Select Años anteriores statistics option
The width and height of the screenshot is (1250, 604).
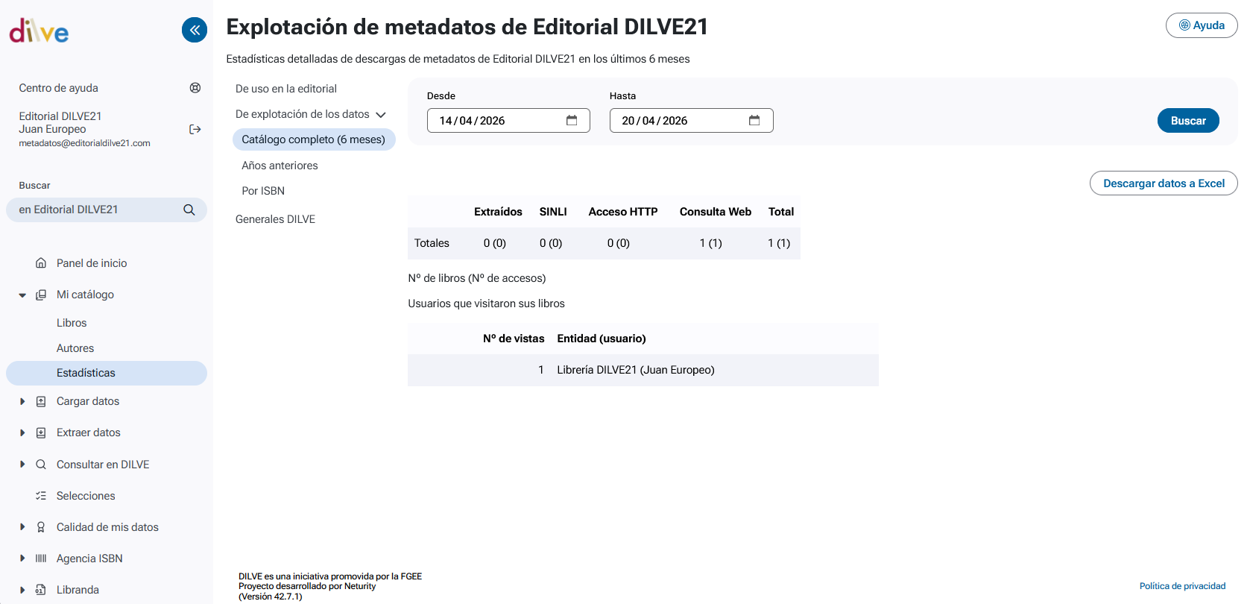[x=280, y=166]
